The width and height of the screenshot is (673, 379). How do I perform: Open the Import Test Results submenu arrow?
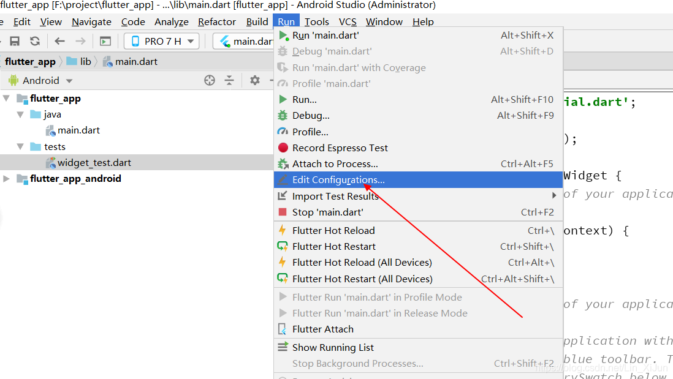(554, 195)
